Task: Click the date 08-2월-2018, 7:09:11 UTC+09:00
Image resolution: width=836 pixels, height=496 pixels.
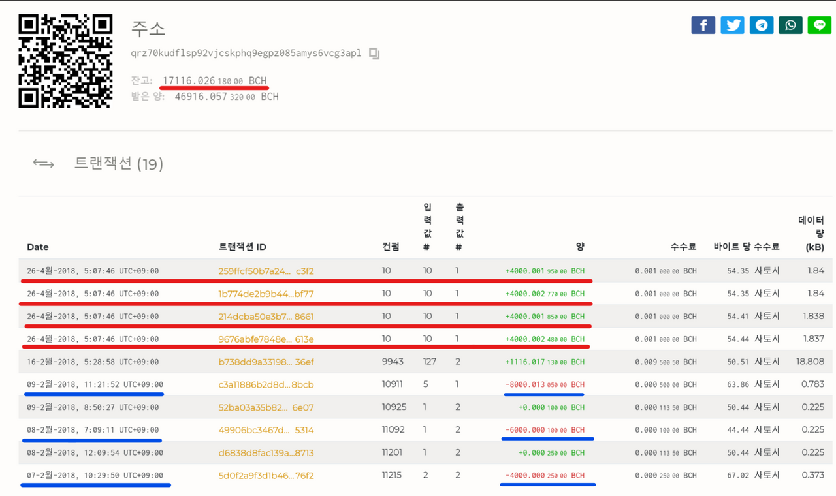Action: click(x=93, y=430)
